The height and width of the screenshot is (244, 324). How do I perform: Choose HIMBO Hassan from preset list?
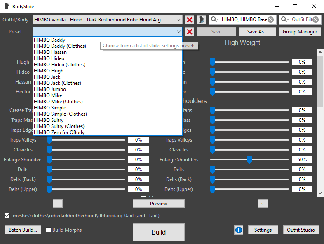(108, 52)
